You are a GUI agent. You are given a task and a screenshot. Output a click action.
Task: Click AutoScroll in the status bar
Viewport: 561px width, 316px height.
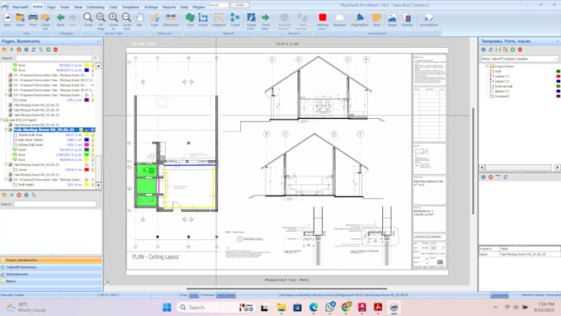pyautogui.click(x=499, y=295)
